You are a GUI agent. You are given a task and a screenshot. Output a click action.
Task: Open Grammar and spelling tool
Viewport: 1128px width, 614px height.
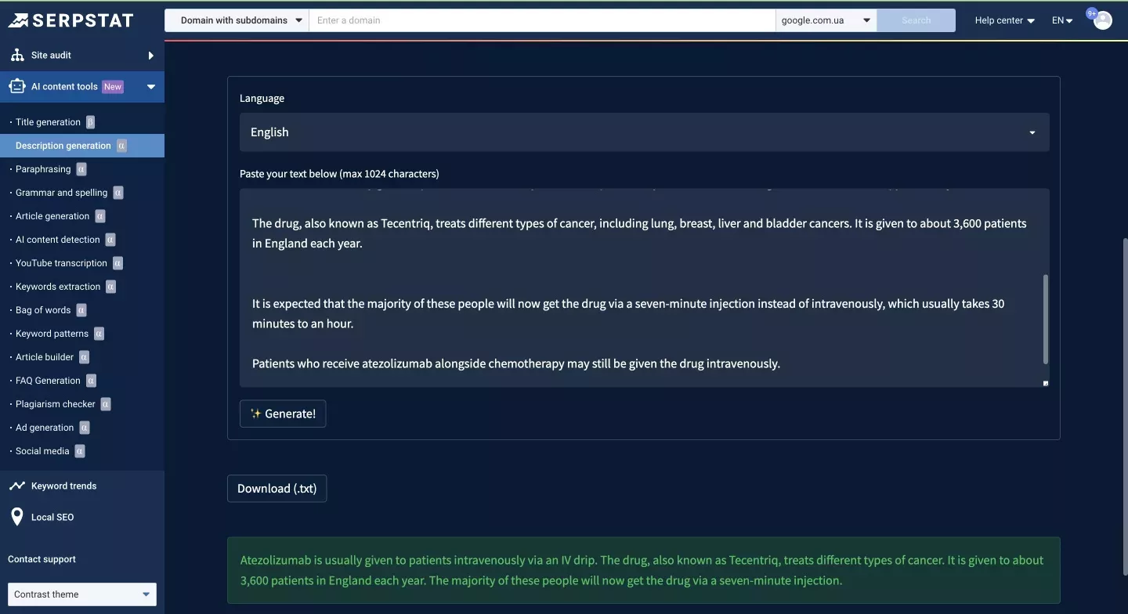[62, 193]
